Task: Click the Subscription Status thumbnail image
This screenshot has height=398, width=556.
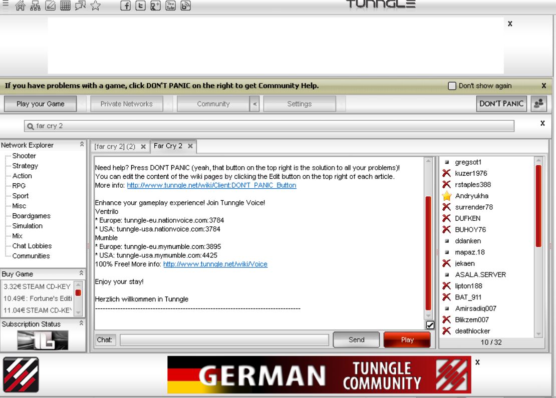Action: (43, 340)
